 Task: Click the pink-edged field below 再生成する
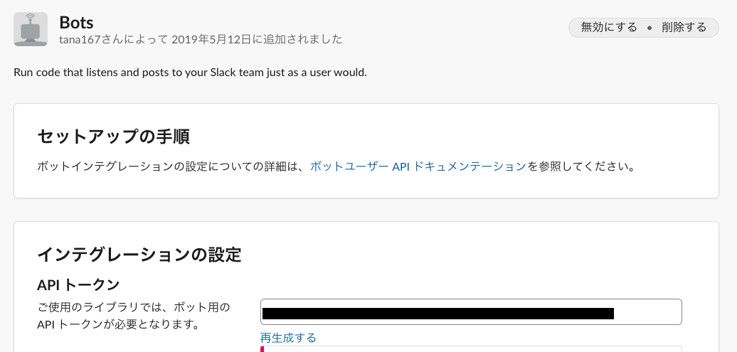click(470, 348)
